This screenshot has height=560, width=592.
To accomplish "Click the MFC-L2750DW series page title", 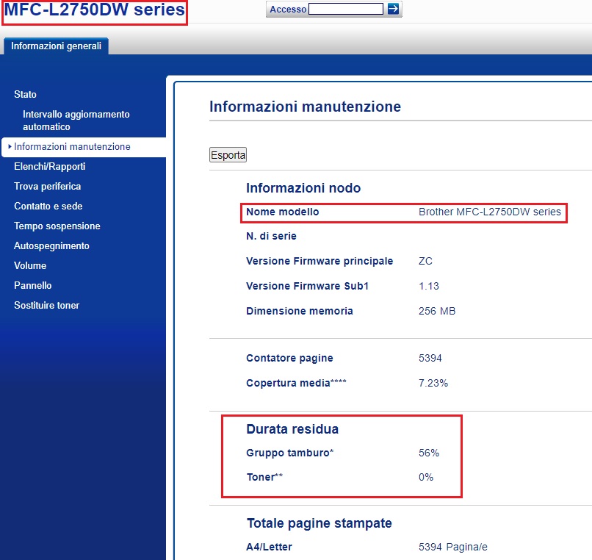I will [x=95, y=10].
